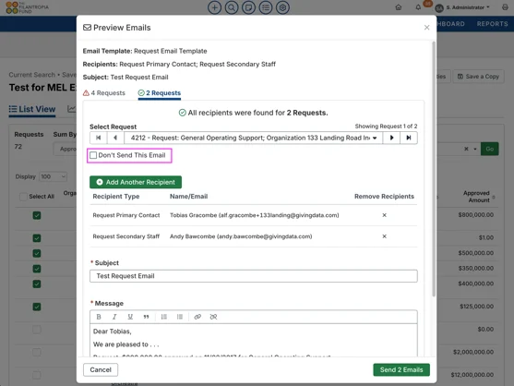Remove Andy Bawcombe recipient
Screen dimensions: 514x386
(384, 236)
